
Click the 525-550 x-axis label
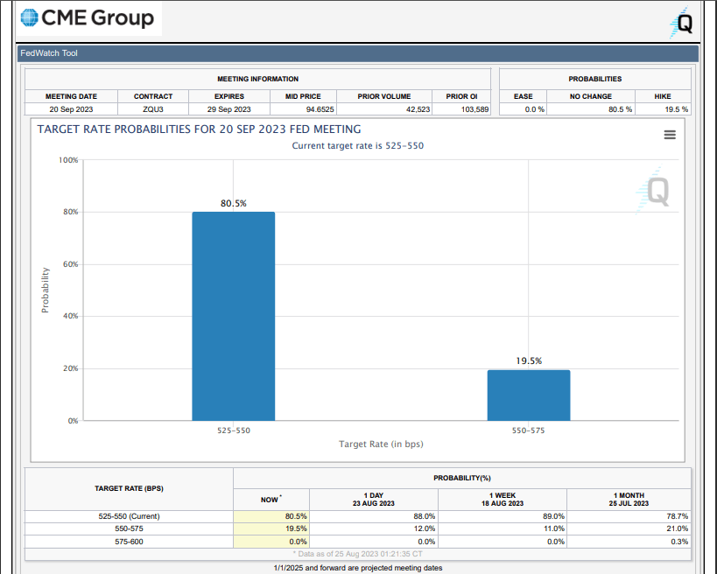[x=233, y=430]
